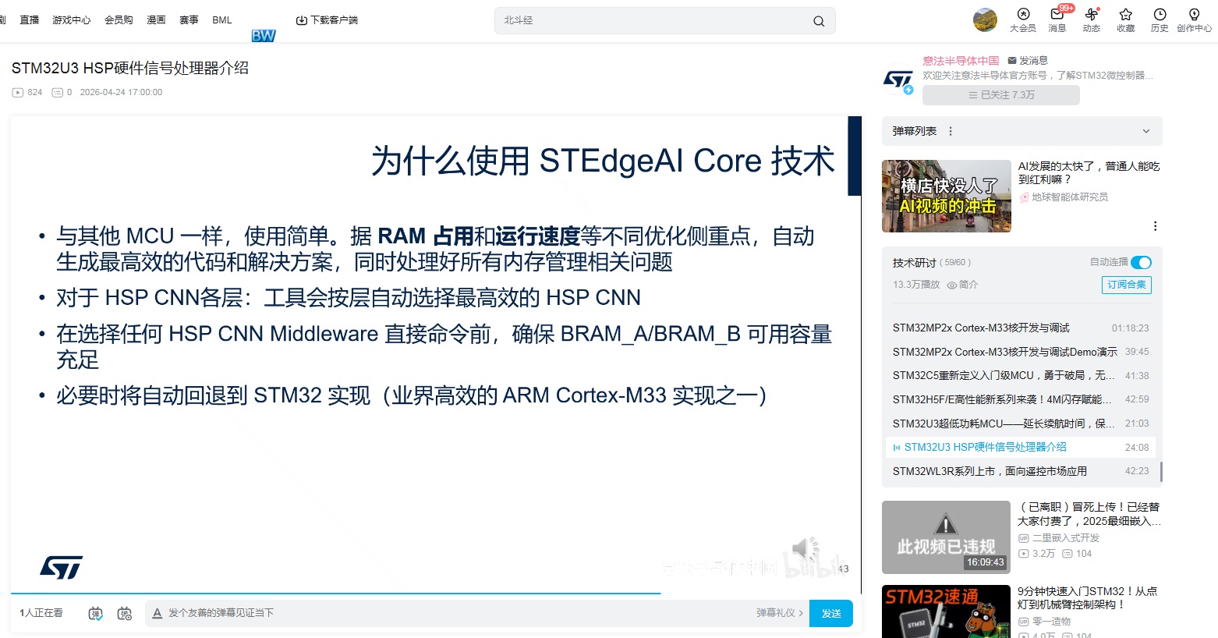Open the 零一造物 uploader link
This screenshot has width=1218, height=638.
[x=1051, y=622]
